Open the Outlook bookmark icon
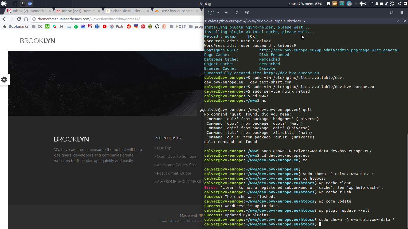The image size is (408, 229). (x=97, y=26)
